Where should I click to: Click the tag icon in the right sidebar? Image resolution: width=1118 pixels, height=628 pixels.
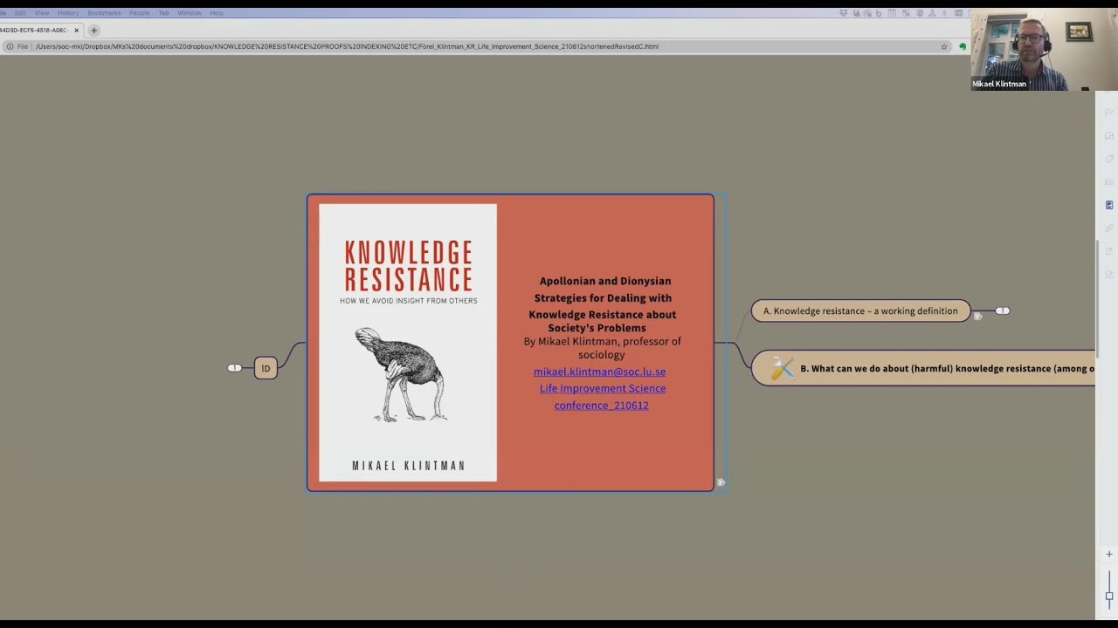tap(1109, 159)
